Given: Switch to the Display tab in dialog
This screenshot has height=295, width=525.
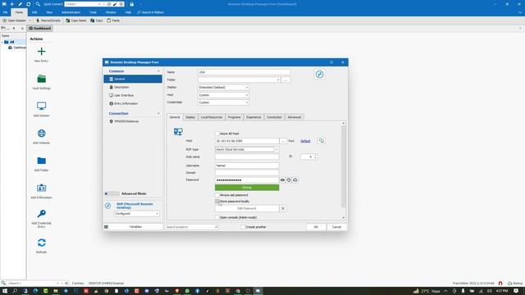Looking at the screenshot, I should (190, 117).
